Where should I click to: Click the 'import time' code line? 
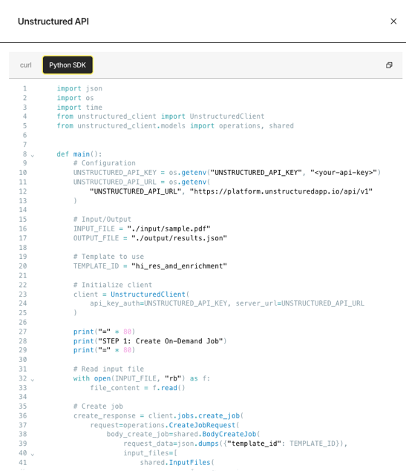[79, 108]
